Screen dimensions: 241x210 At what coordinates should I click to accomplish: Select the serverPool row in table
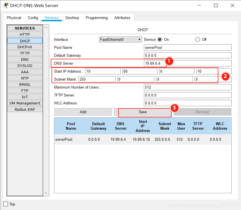click(143, 139)
